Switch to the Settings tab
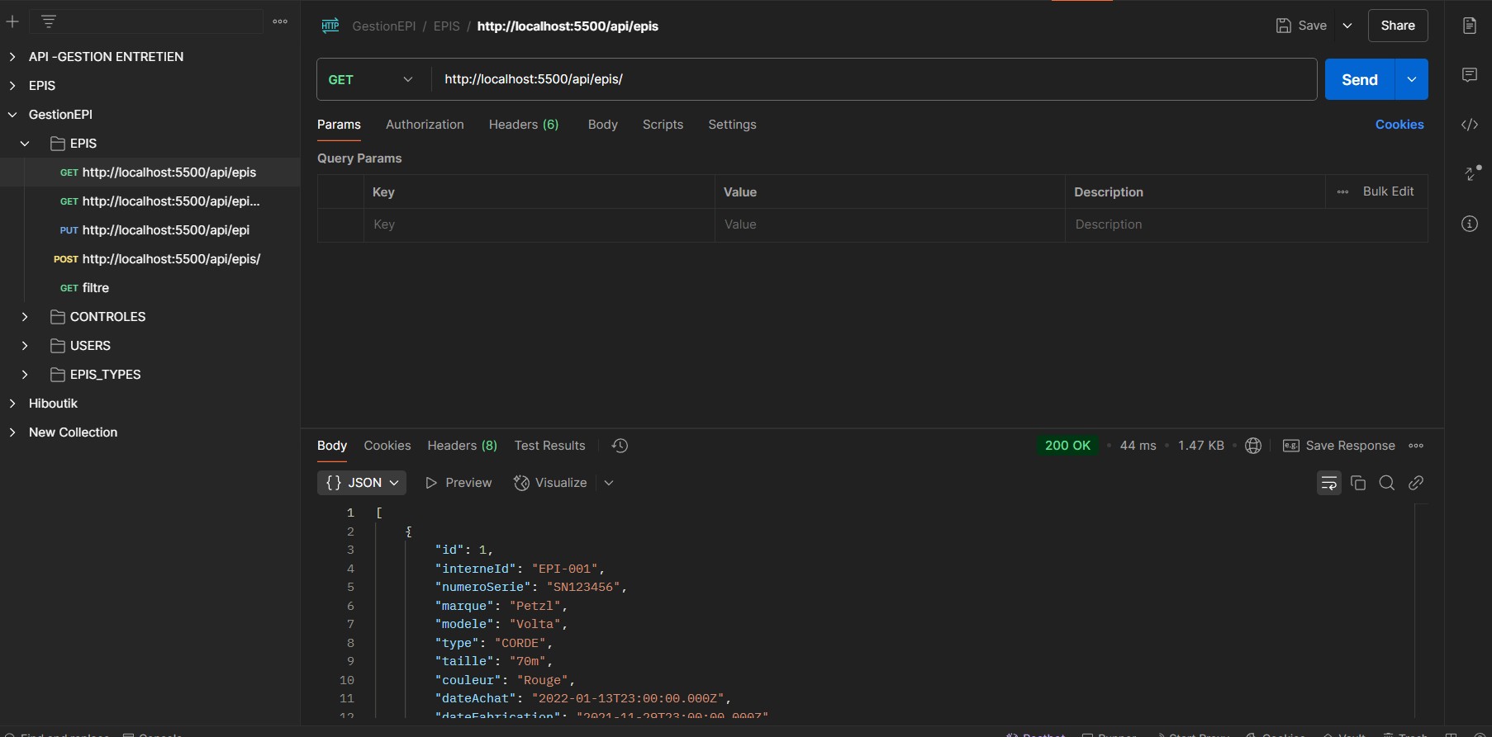This screenshot has width=1492, height=737. click(732, 125)
